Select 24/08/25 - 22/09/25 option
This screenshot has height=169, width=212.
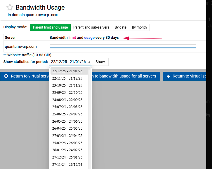coord(67,100)
